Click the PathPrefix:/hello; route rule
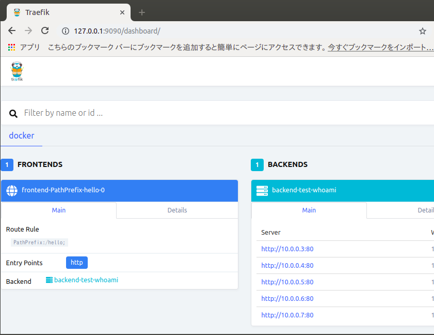Viewport: 434px width, 335px height. click(x=39, y=242)
